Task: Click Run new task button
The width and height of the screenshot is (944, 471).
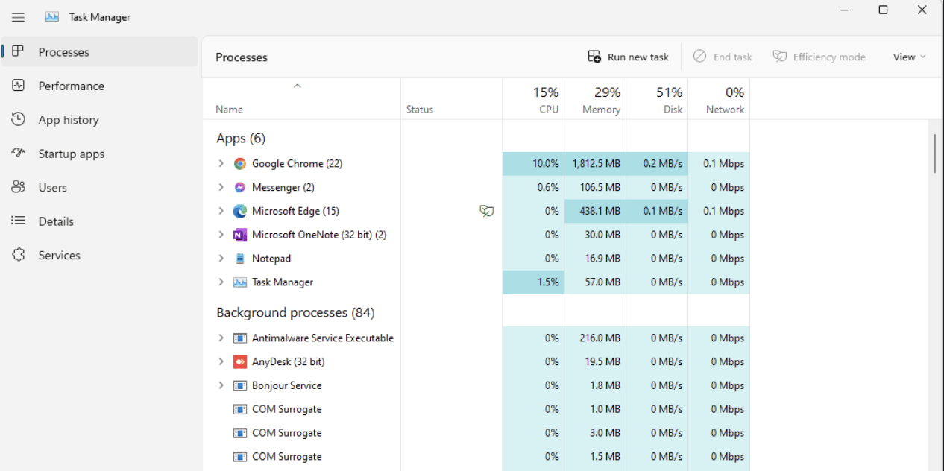Action: (x=629, y=57)
